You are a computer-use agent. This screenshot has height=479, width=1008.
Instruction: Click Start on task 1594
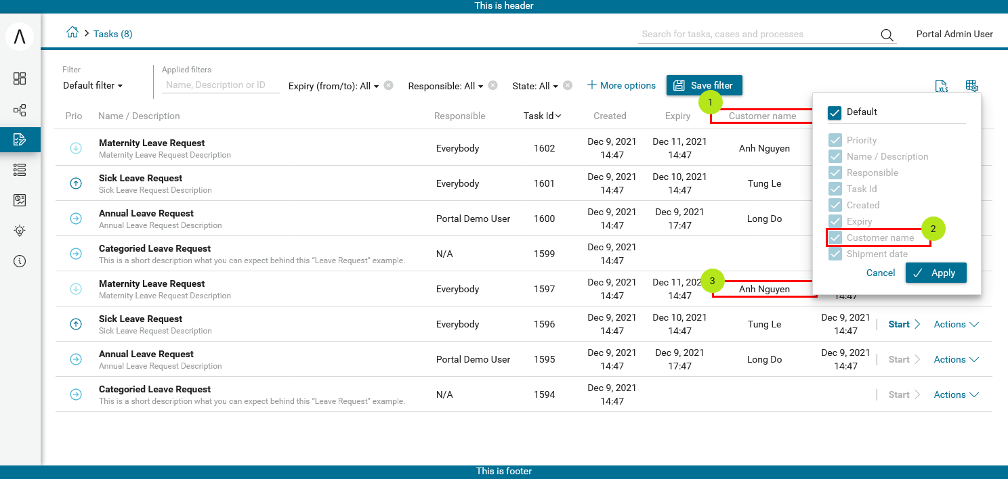(904, 394)
